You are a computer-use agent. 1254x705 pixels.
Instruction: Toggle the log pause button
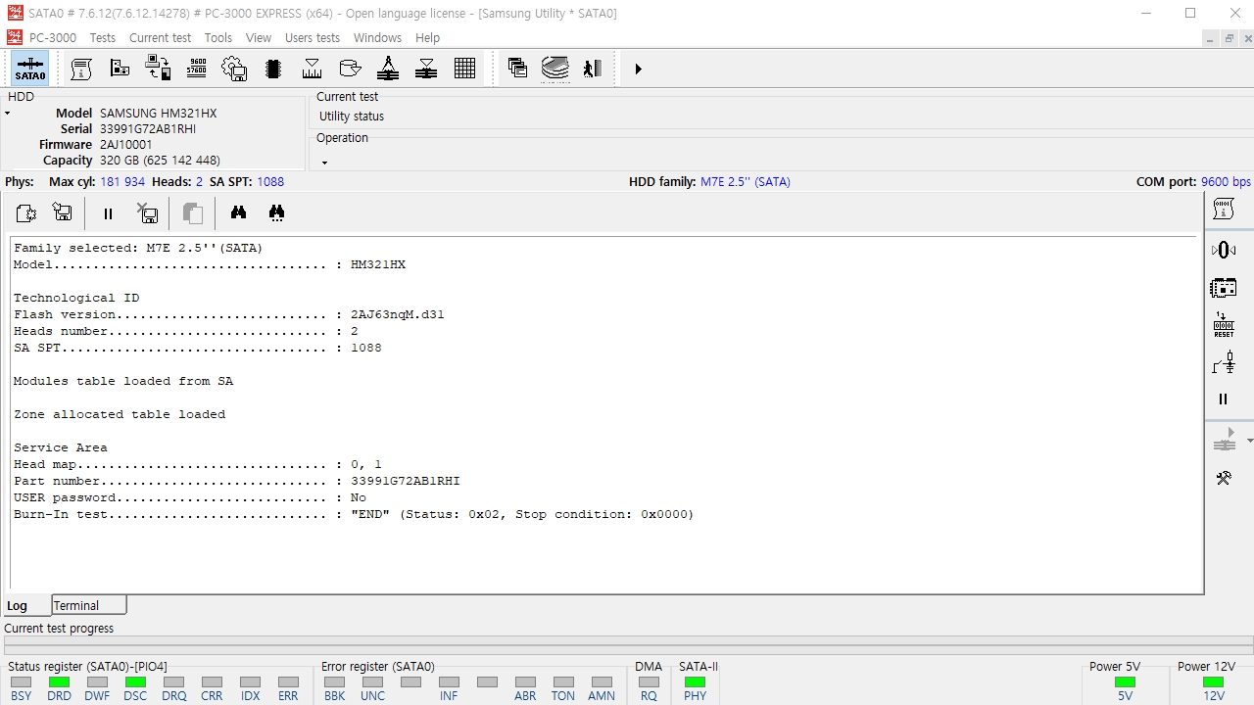coord(108,213)
